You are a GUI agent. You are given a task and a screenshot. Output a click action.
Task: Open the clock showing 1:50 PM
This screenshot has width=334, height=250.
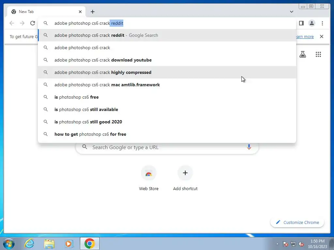click(x=317, y=244)
